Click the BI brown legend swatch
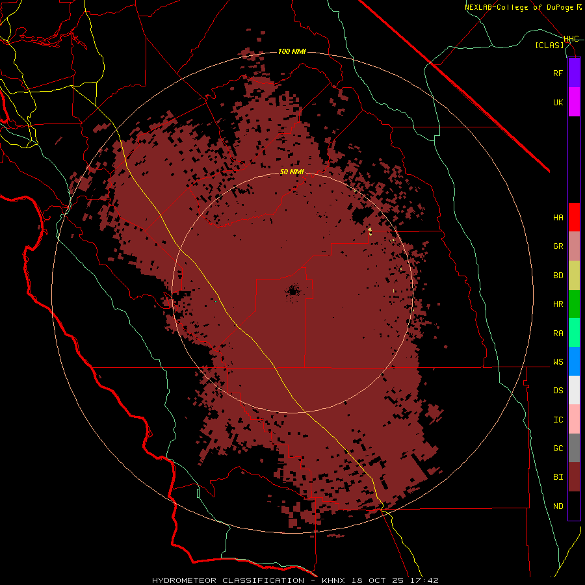The width and height of the screenshot is (585, 585). click(574, 477)
